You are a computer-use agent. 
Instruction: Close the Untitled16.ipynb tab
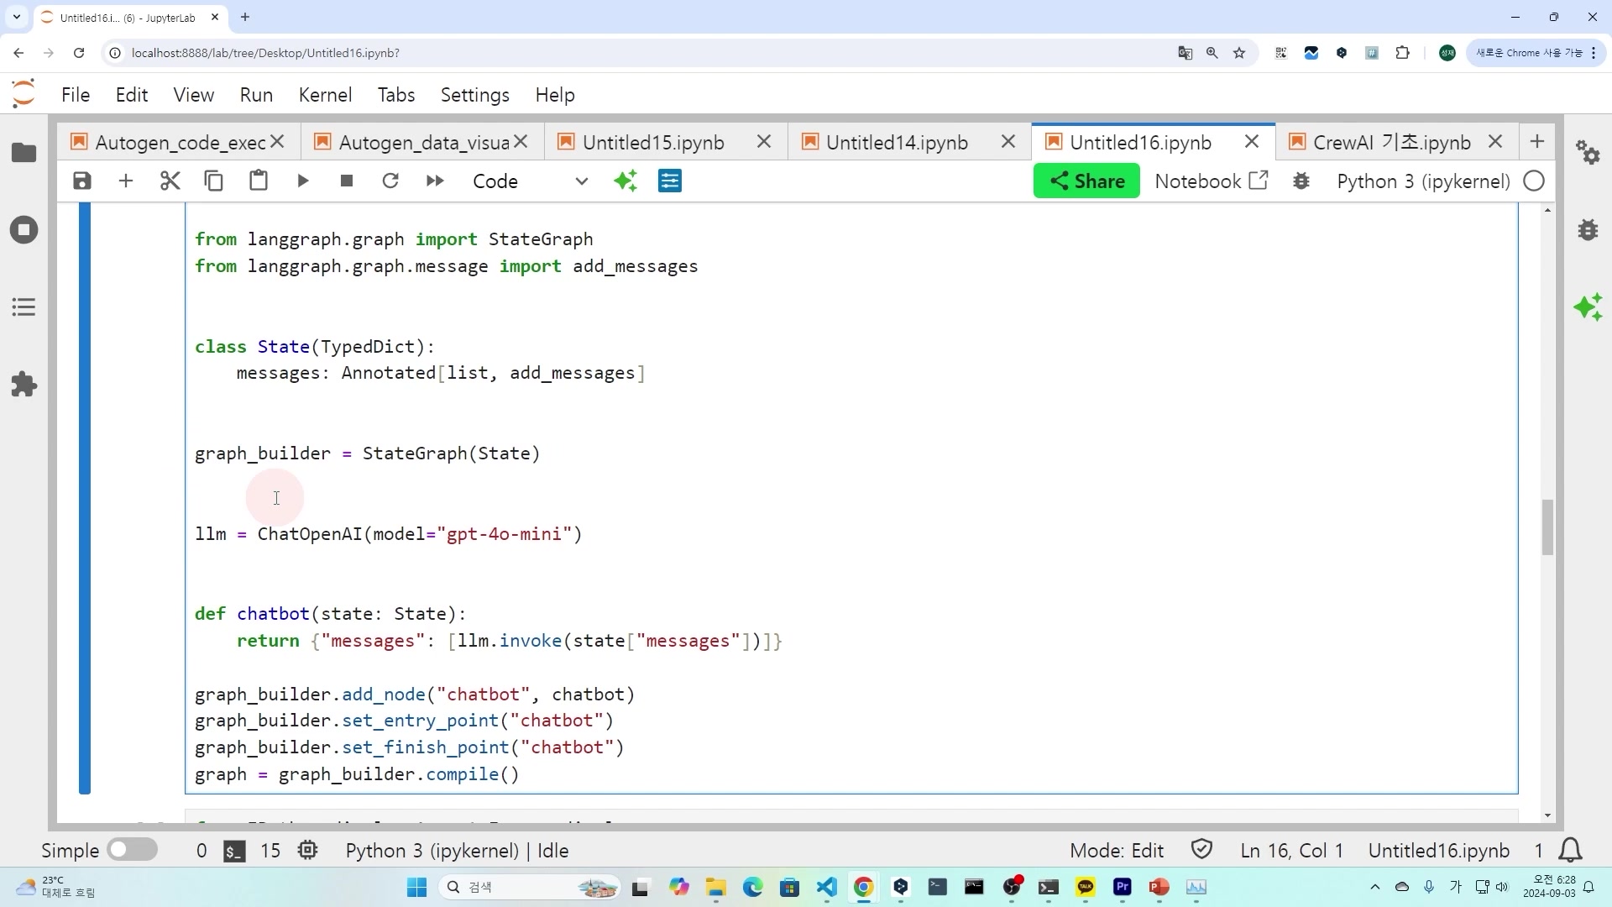click(x=1252, y=142)
